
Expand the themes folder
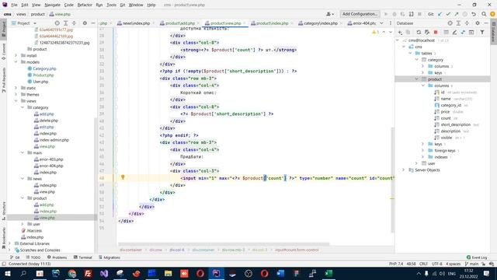point(16,94)
